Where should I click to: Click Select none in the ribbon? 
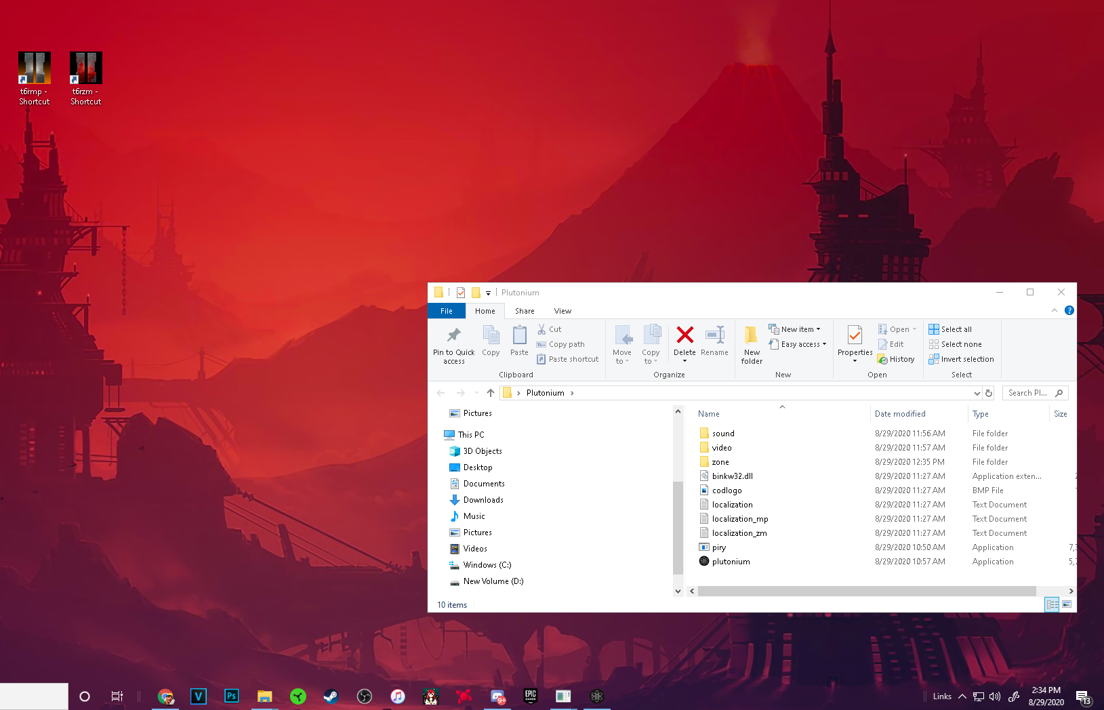[955, 344]
